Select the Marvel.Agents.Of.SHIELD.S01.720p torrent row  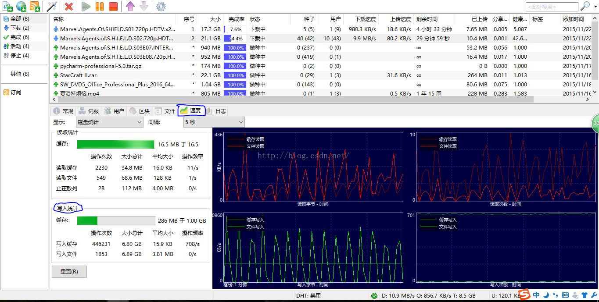pyautogui.click(x=321, y=29)
